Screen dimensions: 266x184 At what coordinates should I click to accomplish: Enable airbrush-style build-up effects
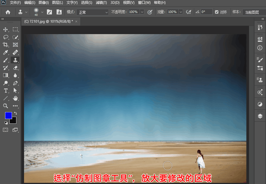coord(189,12)
